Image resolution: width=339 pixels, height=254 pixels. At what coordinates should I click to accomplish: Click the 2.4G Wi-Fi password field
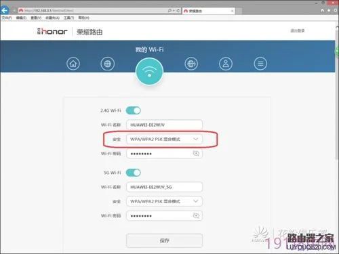pyautogui.click(x=164, y=154)
